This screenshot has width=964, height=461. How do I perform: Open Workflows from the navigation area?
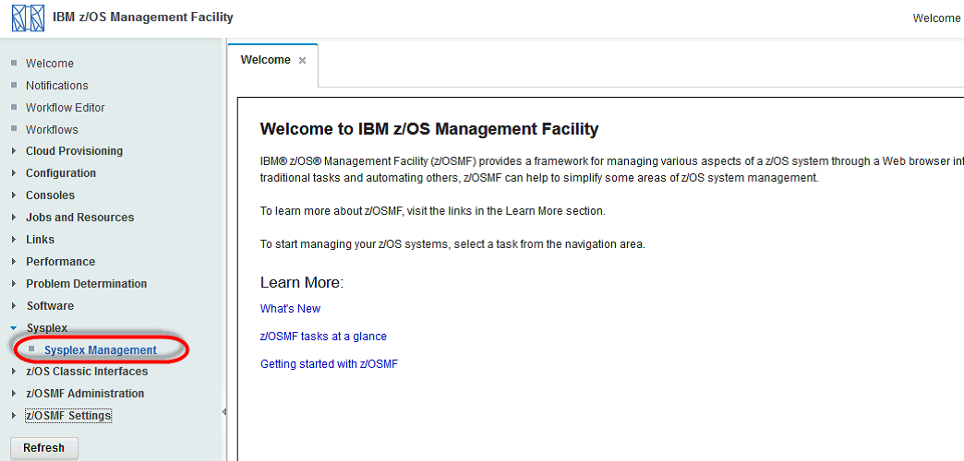(x=52, y=130)
